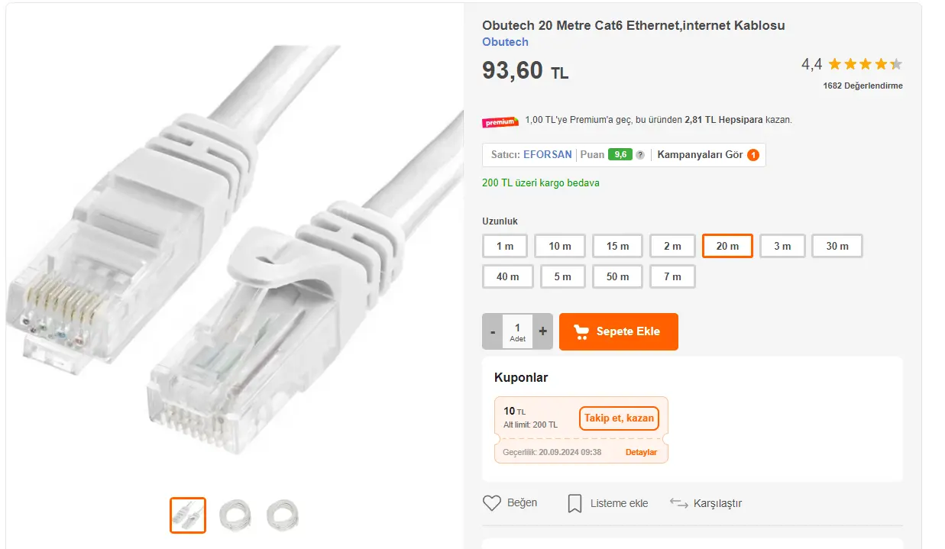Decrease quantity with the minus button

[493, 331]
